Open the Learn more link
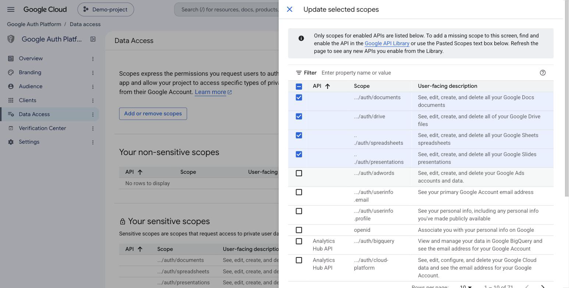The height and width of the screenshot is (288, 569). point(213,92)
